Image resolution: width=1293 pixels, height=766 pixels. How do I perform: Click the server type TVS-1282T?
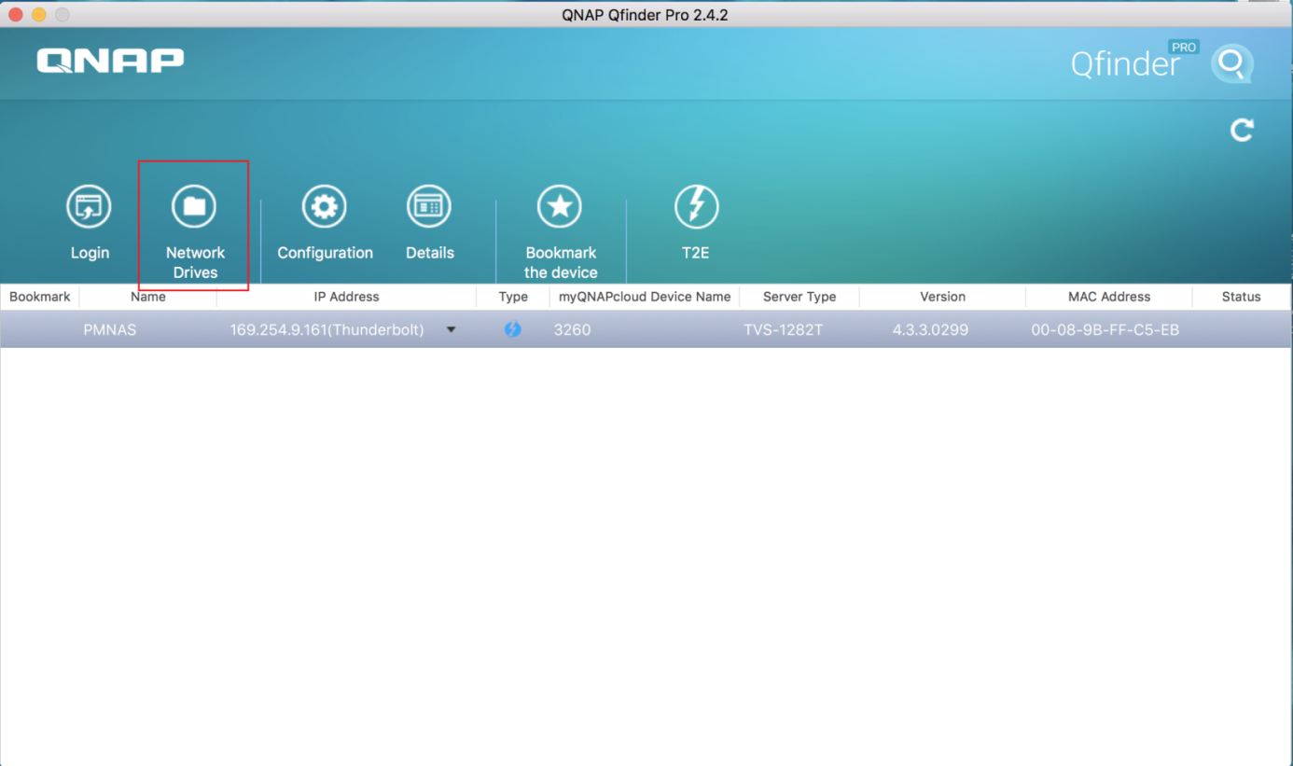[x=784, y=329]
